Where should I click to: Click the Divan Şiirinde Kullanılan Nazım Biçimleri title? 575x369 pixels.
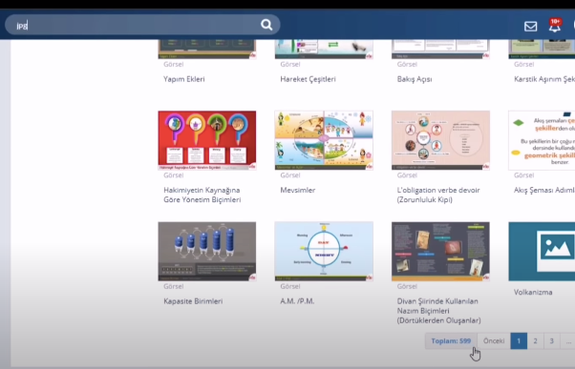click(439, 311)
